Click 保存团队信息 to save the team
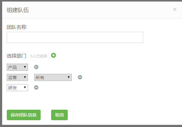 tap(24, 115)
